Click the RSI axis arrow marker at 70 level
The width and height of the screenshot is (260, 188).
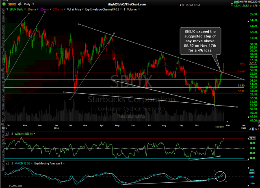click(248, 138)
